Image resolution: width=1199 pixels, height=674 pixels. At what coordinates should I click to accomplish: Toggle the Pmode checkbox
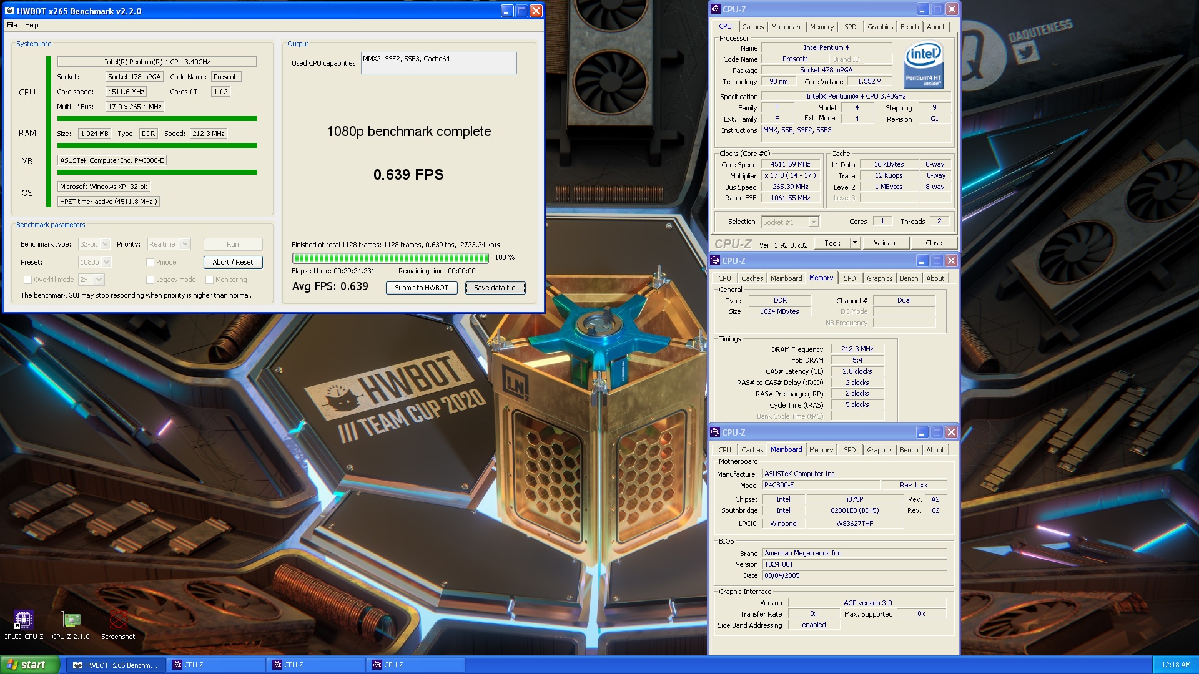click(150, 262)
